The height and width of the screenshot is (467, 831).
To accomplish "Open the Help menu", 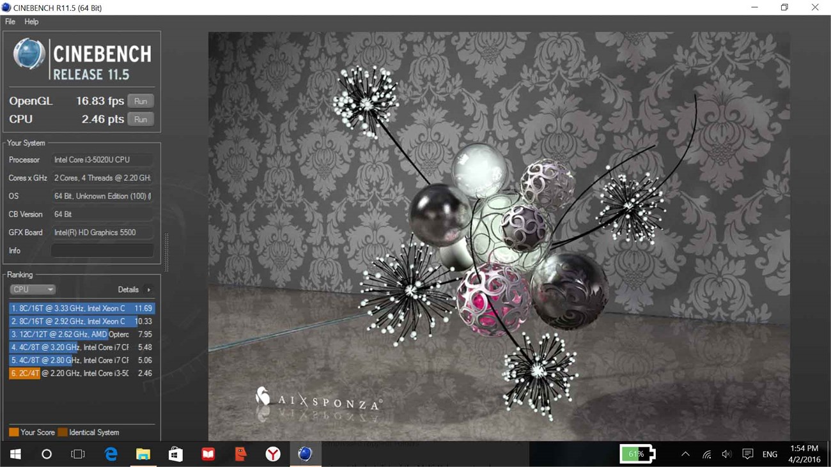I will click(31, 22).
